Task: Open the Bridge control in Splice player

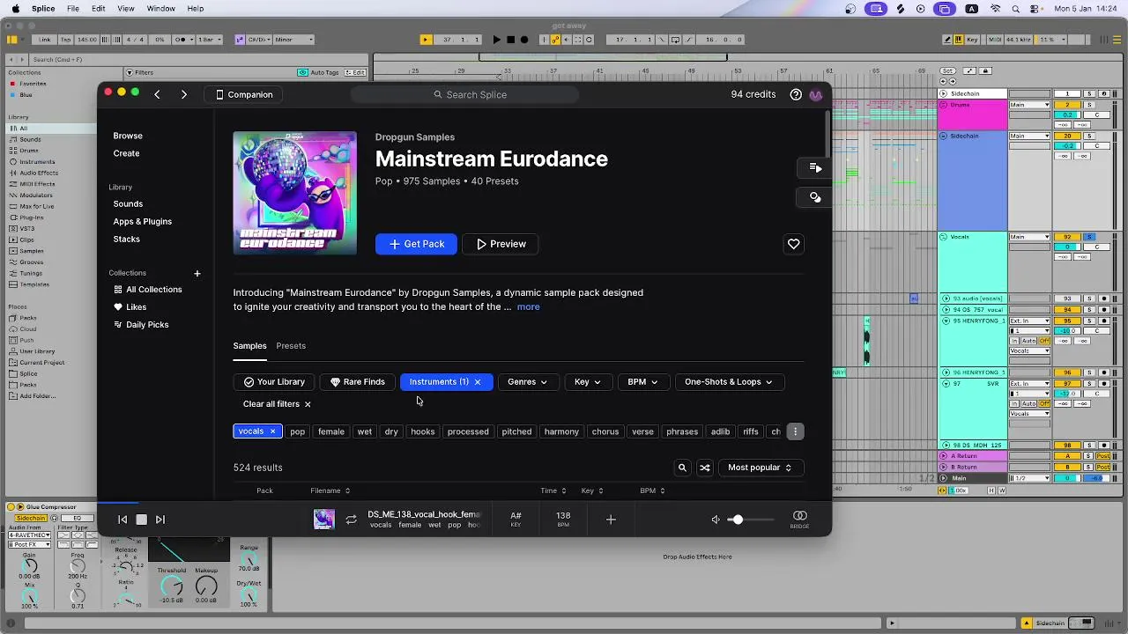Action: [799, 519]
